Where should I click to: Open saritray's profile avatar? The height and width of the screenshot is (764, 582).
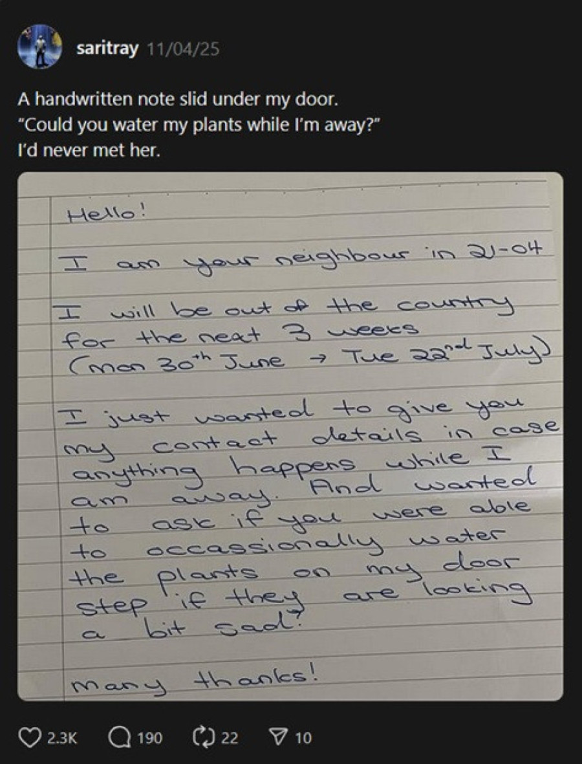click(39, 47)
